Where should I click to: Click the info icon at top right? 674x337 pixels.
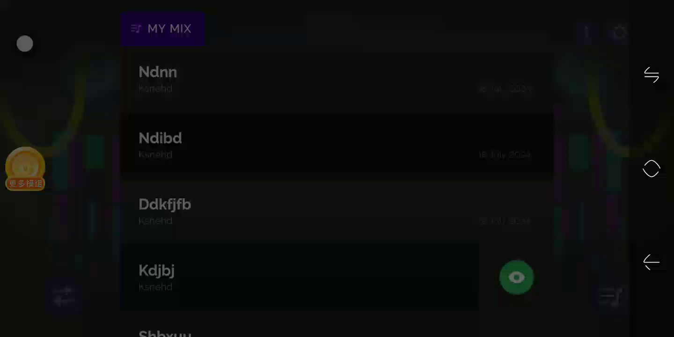[x=586, y=32]
